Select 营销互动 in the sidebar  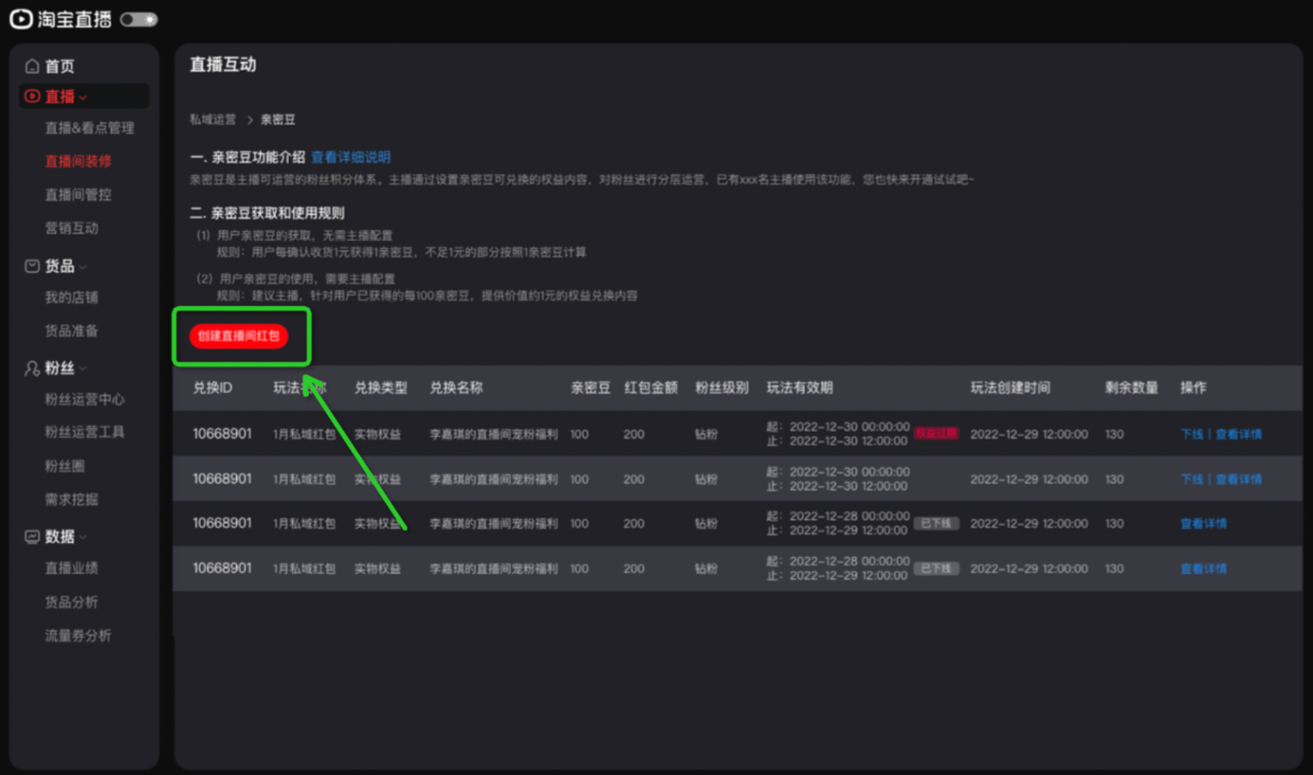click(71, 228)
